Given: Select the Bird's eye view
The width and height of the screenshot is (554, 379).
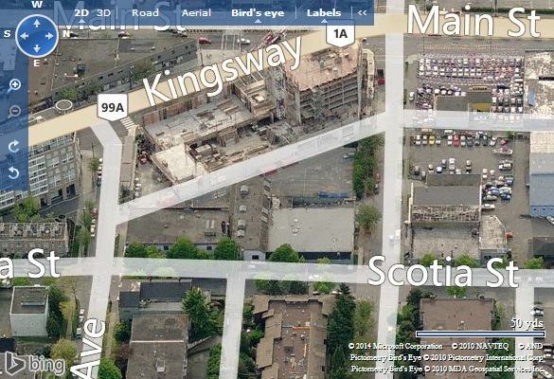Looking at the screenshot, I should click(x=258, y=12).
